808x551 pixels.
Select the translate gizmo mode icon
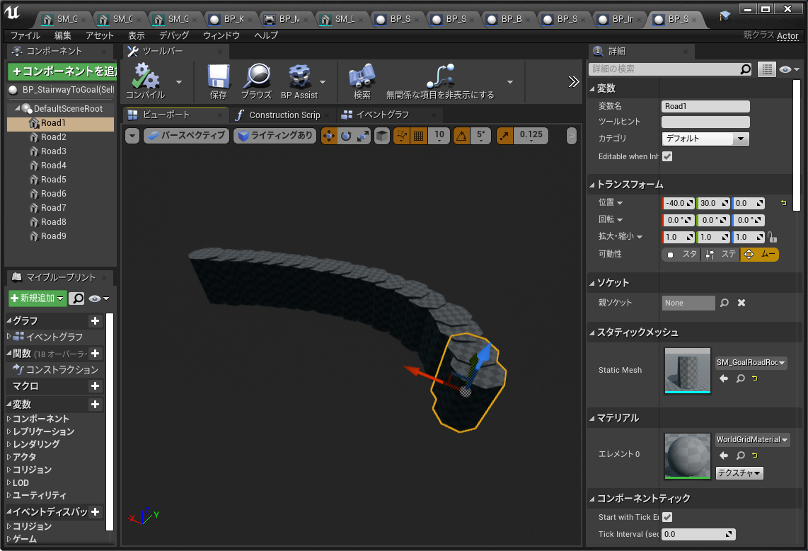tap(329, 135)
